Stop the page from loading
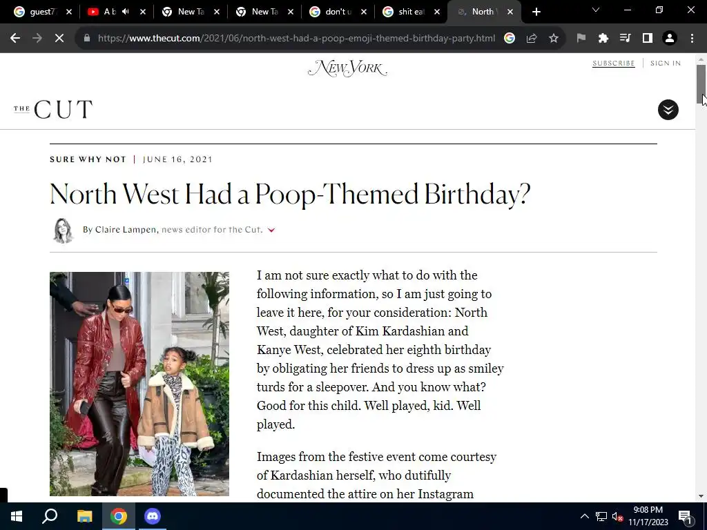The height and width of the screenshot is (530, 707). (x=59, y=39)
